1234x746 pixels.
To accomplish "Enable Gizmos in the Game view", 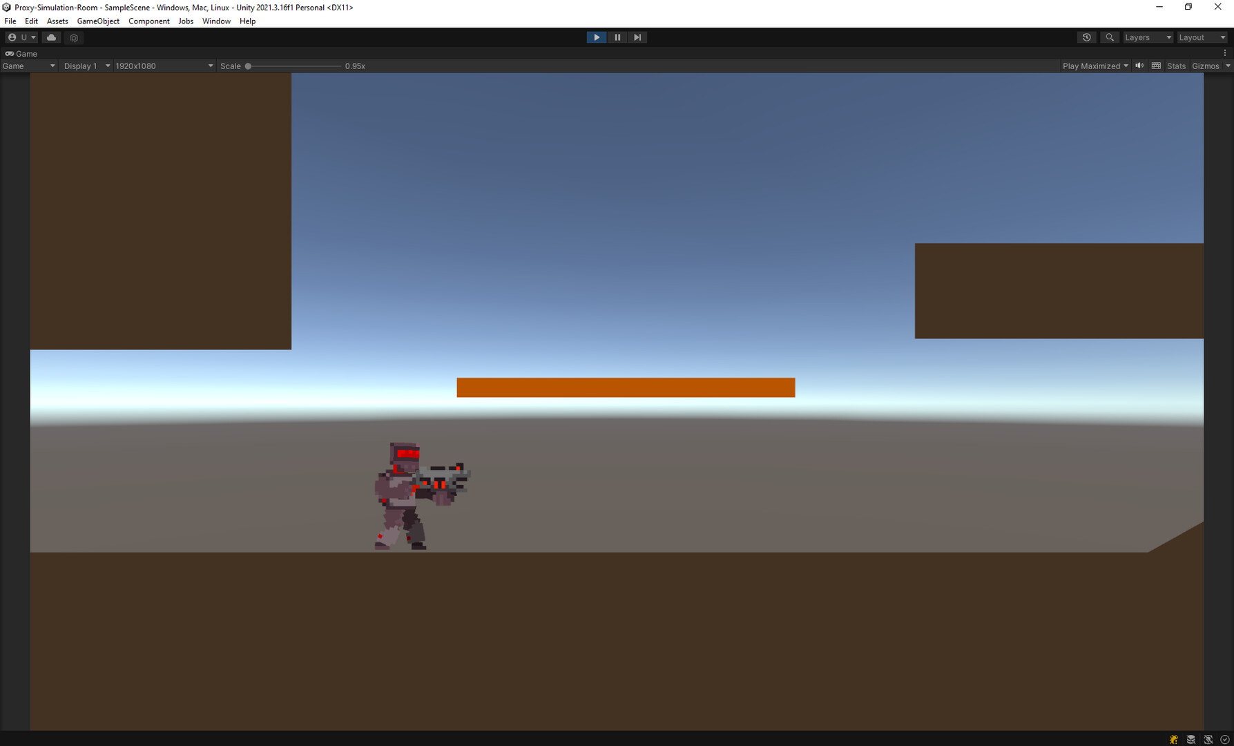I will 1206,66.
